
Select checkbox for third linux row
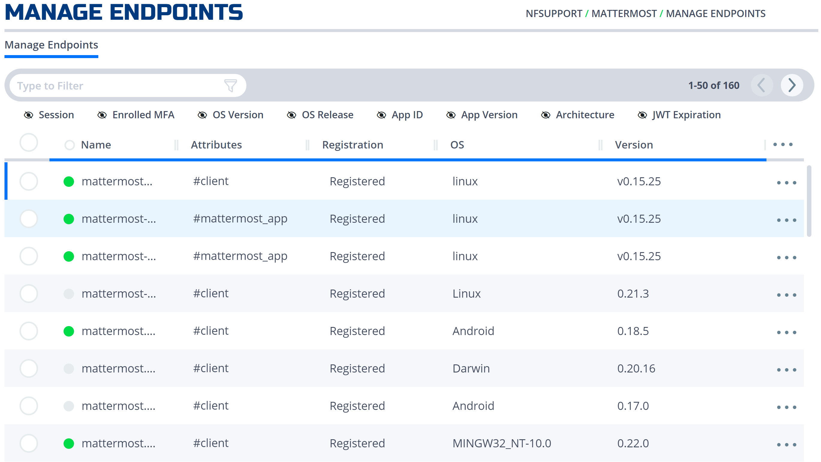[x=29, y=256]
